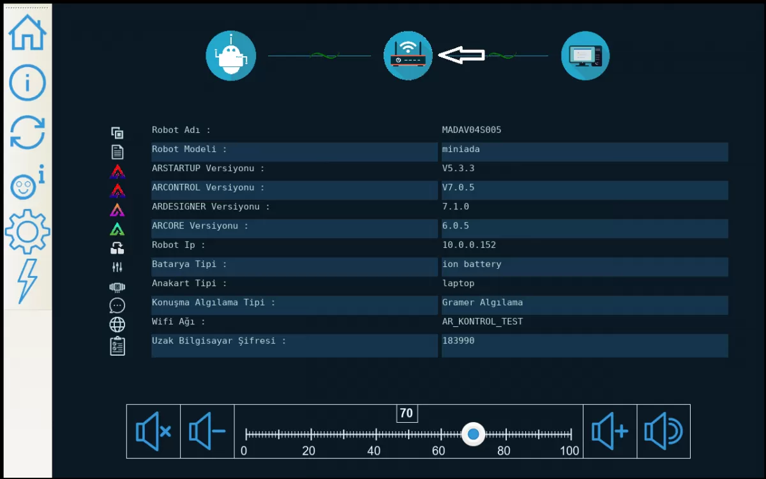Image resolution: width=766 pixels, height=479 pixels.
Task: Click the volume slider handle at 70
Action: [473, 434]
